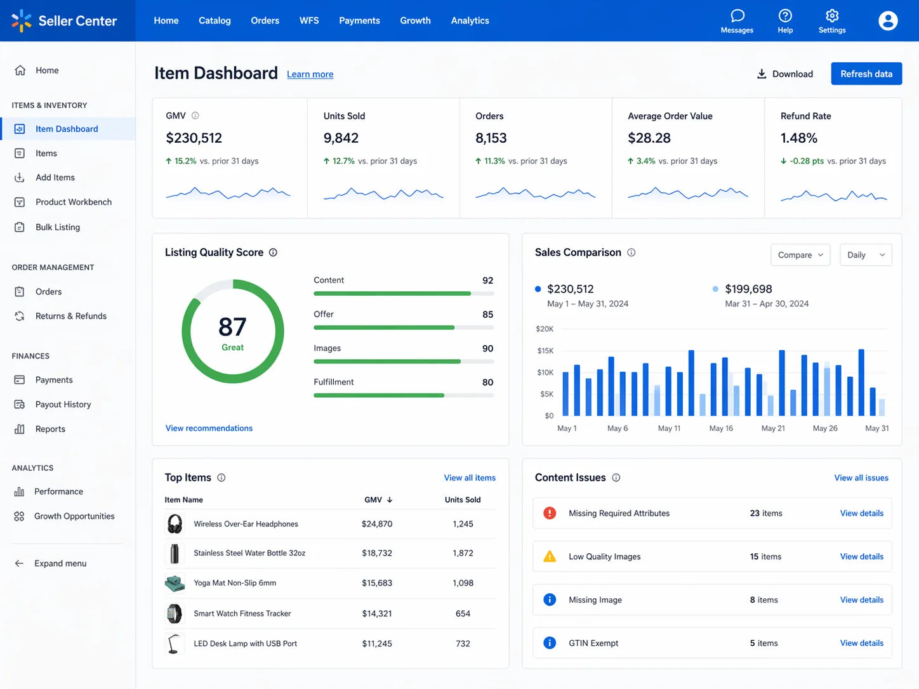This screenshot has height=689, width=919.
Task: Click the Listing Quality Score info icon
Action: tap(273, 253)
